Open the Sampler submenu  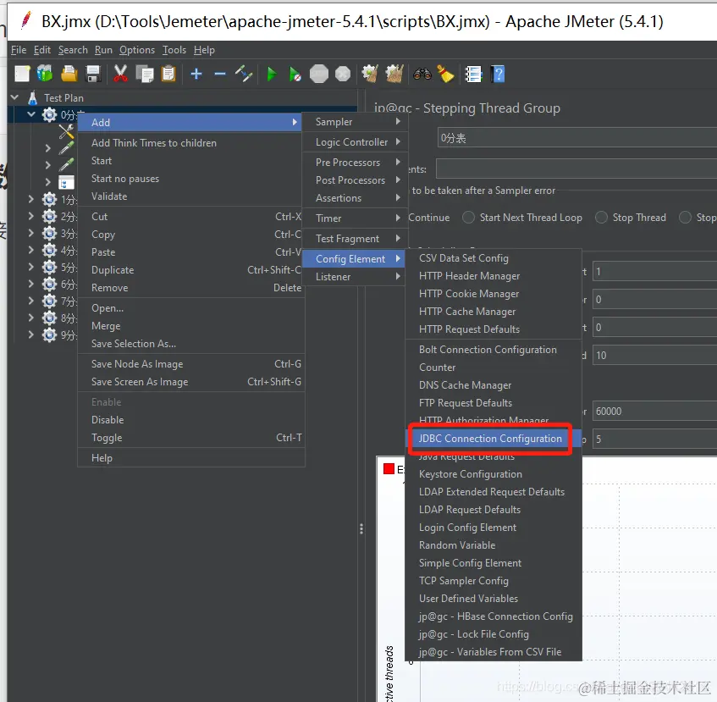[x=354, y=122]
